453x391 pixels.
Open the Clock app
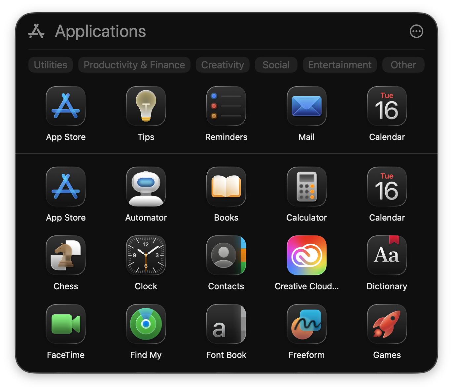pyautogui.click(x=146, y=255)
